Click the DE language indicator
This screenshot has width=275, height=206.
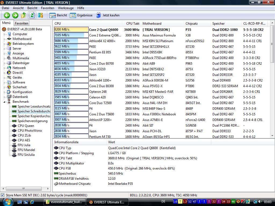click(163, 202)
